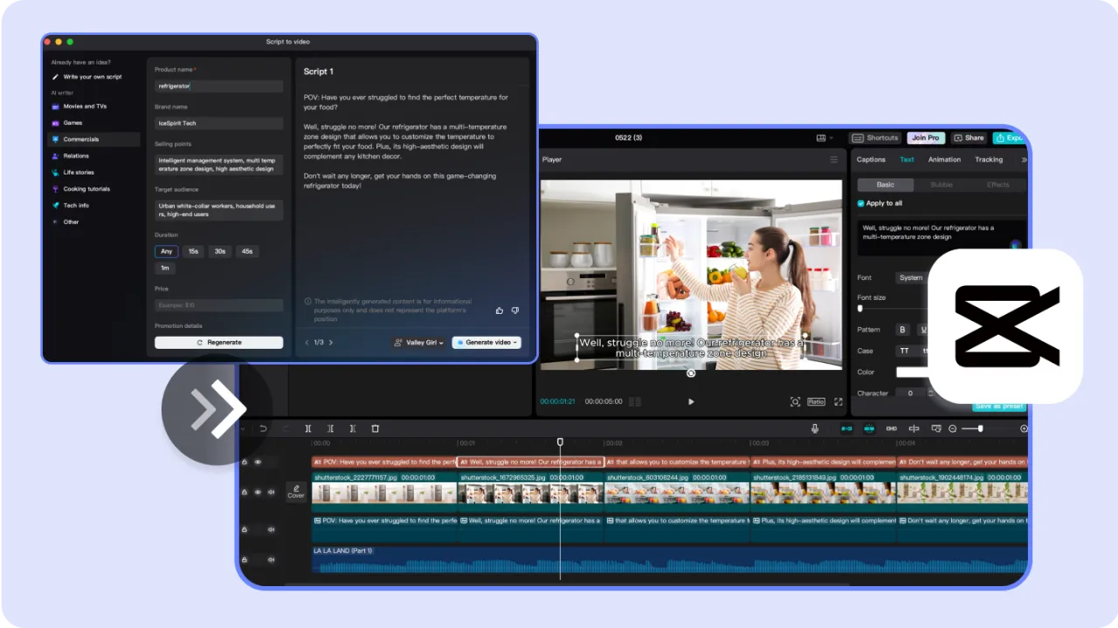This screenshot has width=1118, height=628.
Task: Click the undo icon above the timeline
Action: (x=262, y=428)
